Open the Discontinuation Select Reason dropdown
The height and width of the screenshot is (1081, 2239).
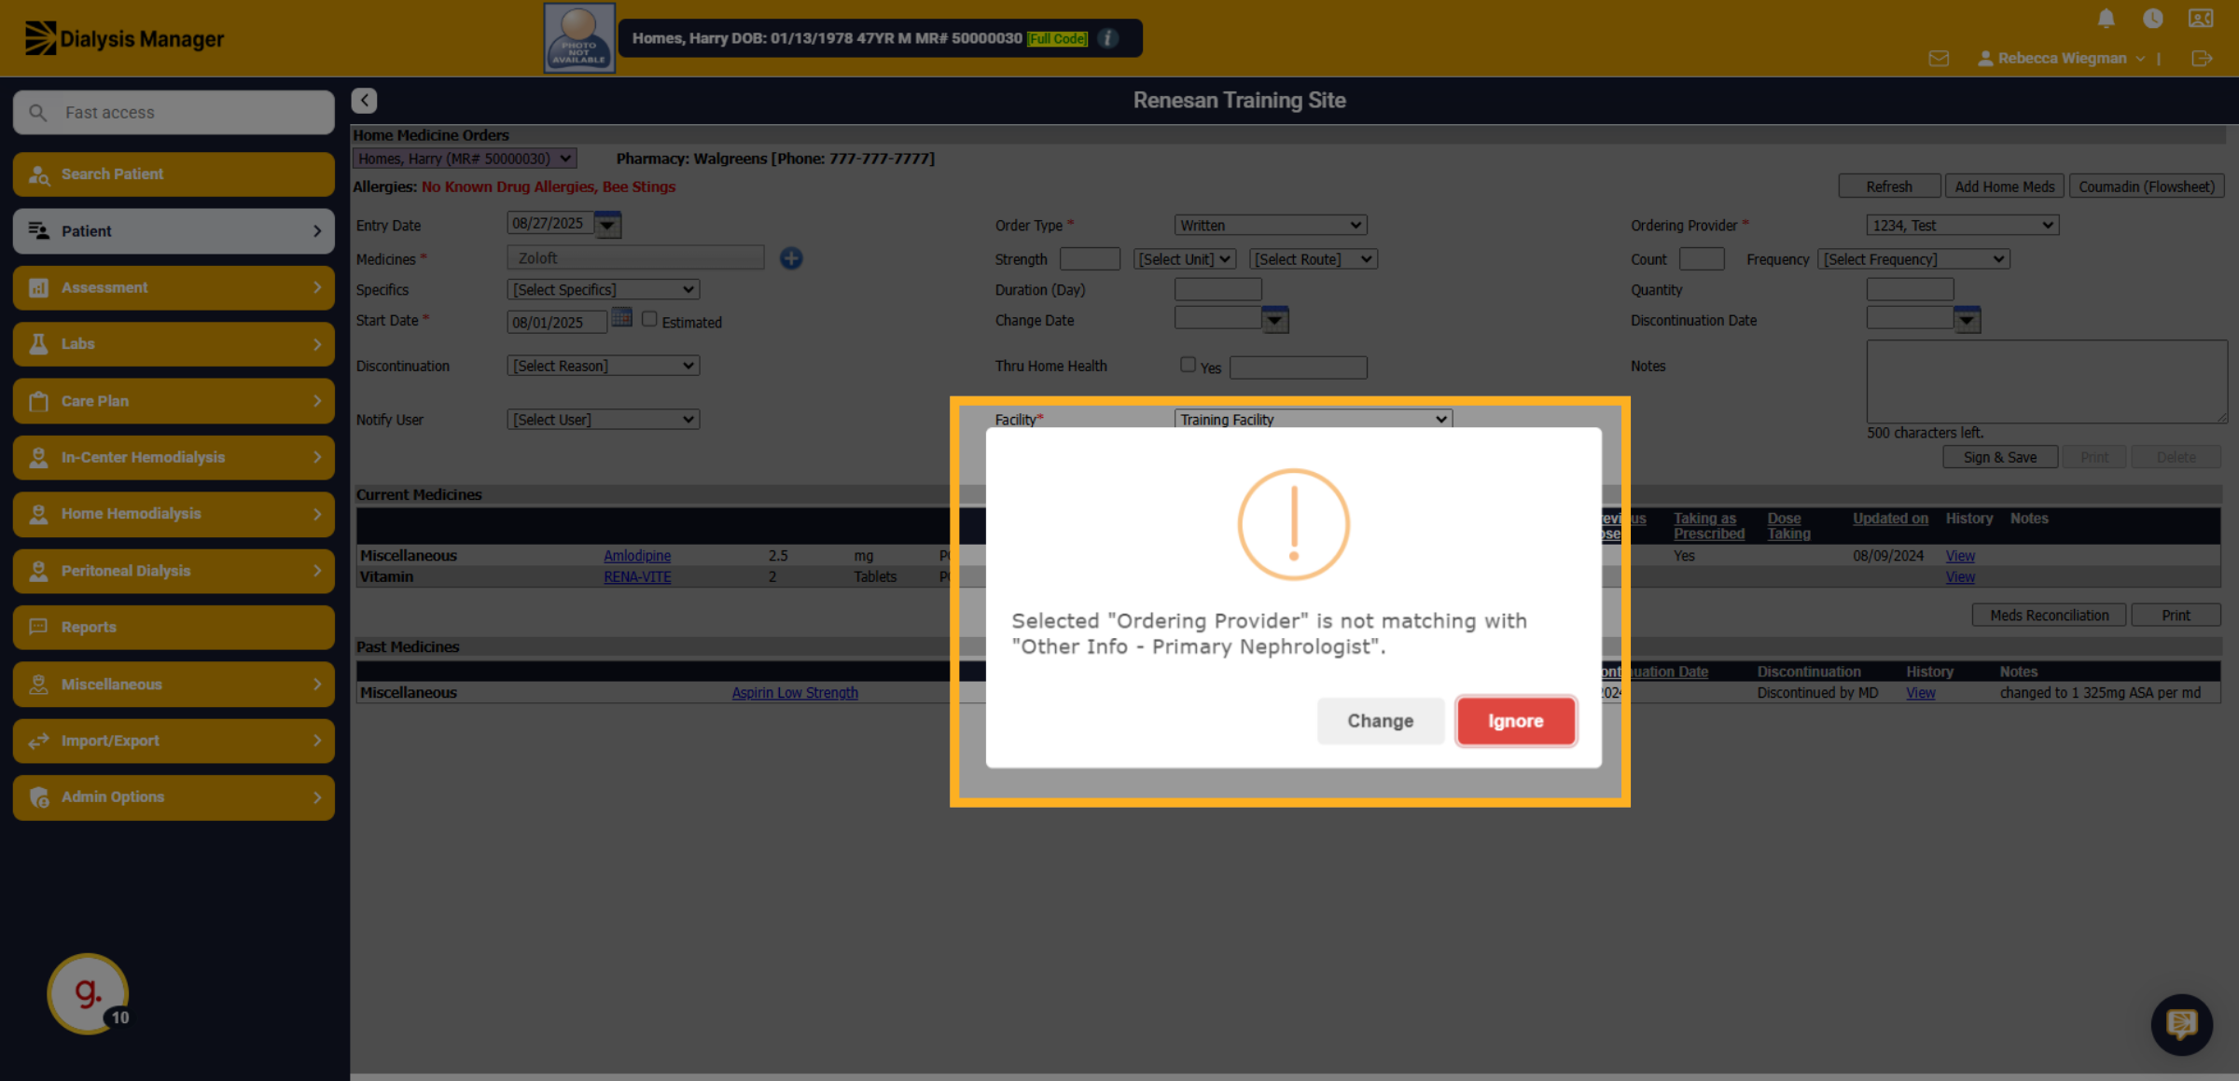click(x=604, y=367)
